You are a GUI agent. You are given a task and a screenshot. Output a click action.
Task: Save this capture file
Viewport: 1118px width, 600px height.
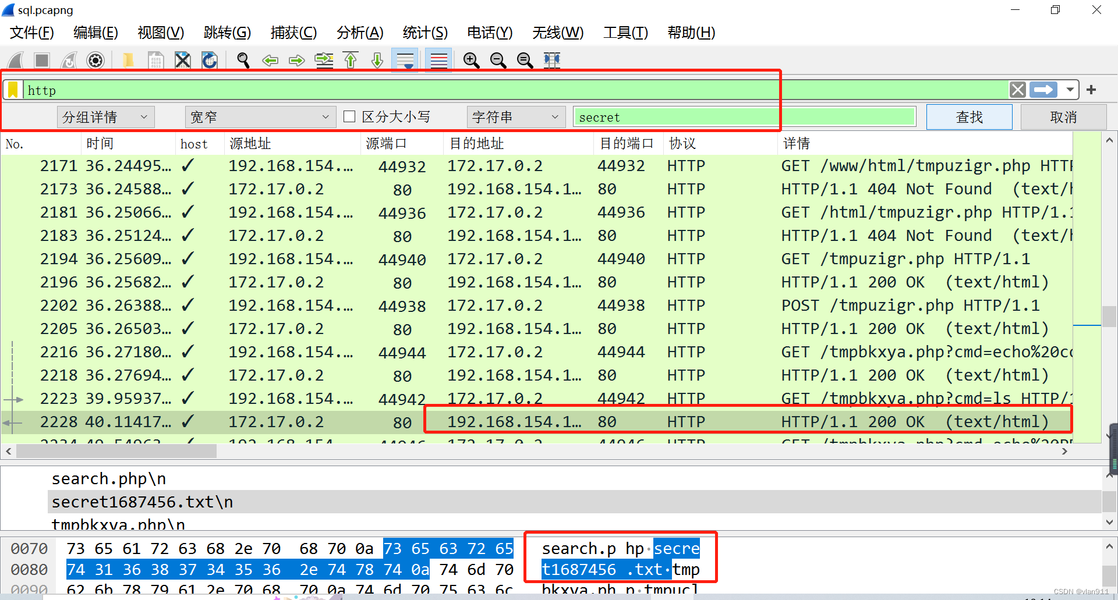click(155, 60)
